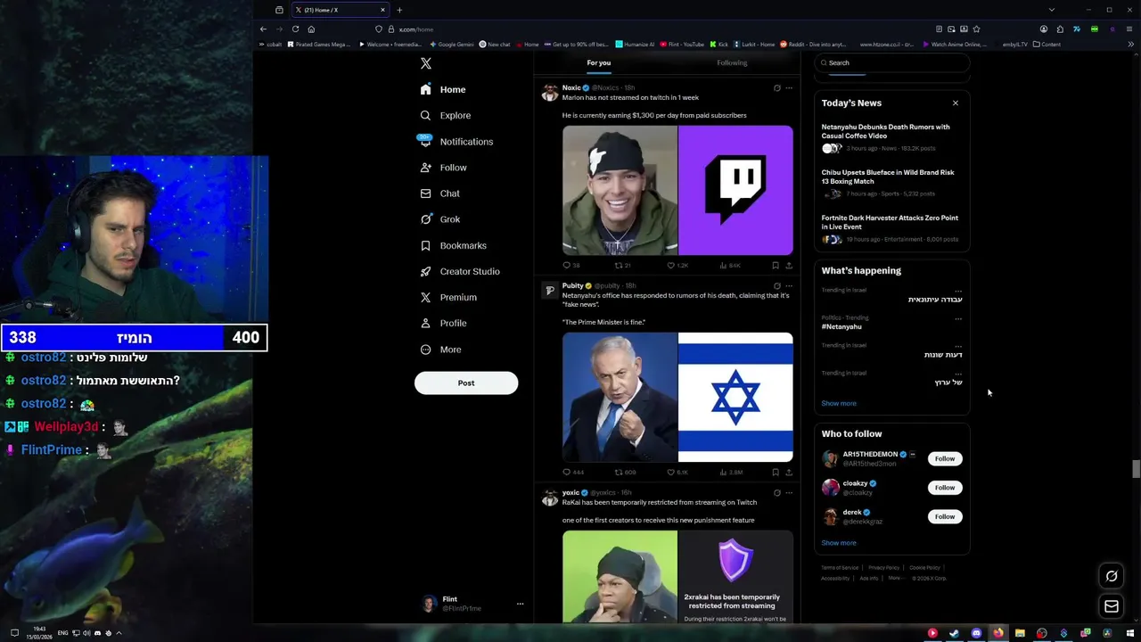Open more options on the Pubity post
This screenshot has width=1141, height=642.
[789, 286]
